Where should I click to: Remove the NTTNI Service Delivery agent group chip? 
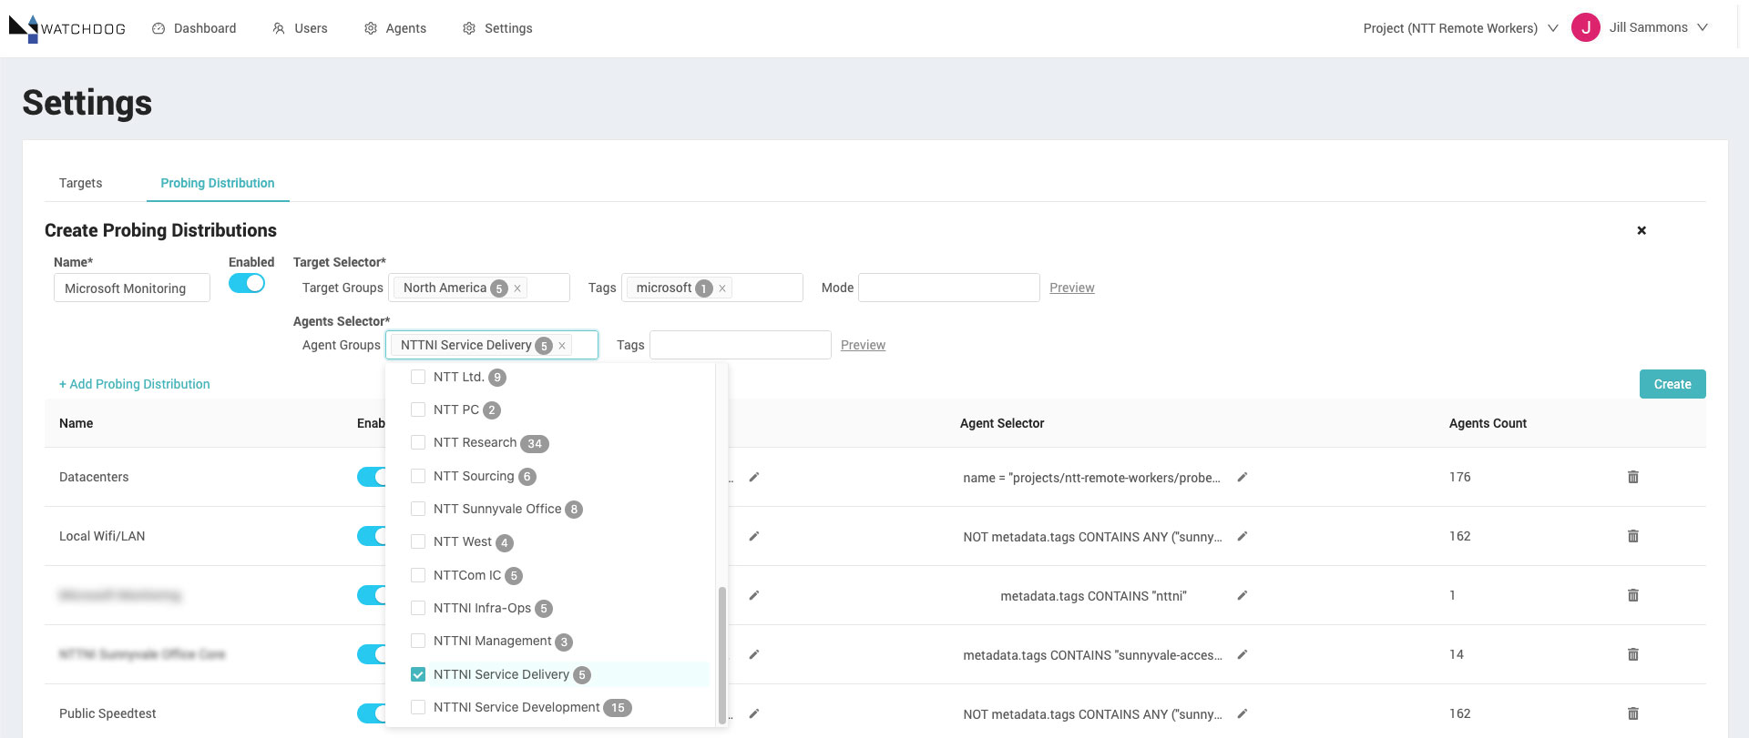tap(562, 346)
